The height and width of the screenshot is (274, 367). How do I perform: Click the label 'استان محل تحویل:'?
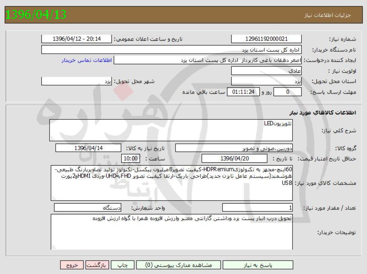tap(334, 81)
